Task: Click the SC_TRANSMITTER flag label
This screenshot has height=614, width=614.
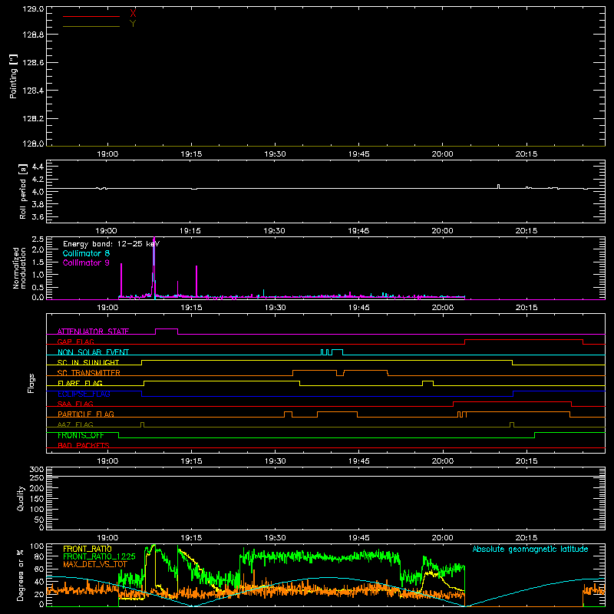Action: pyautogui.click(x=89, y=373)
